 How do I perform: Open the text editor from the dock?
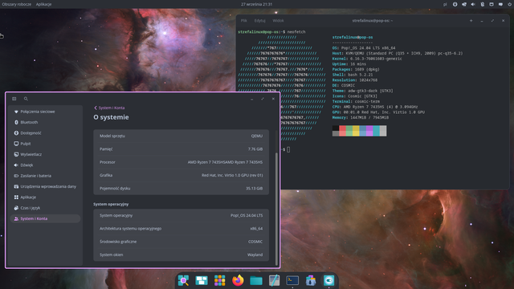[274, 280]
